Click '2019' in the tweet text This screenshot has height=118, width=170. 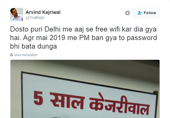(57, 38)
